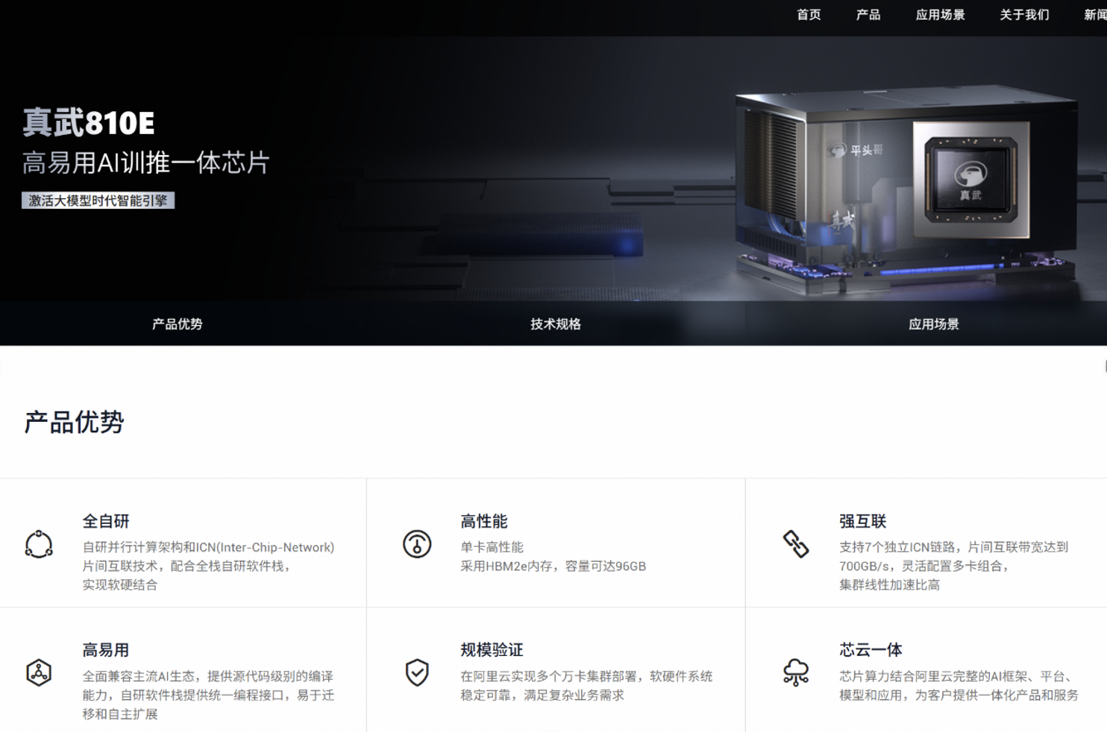Click the 平头哥 logo on the chip

[x=856, y=151]
